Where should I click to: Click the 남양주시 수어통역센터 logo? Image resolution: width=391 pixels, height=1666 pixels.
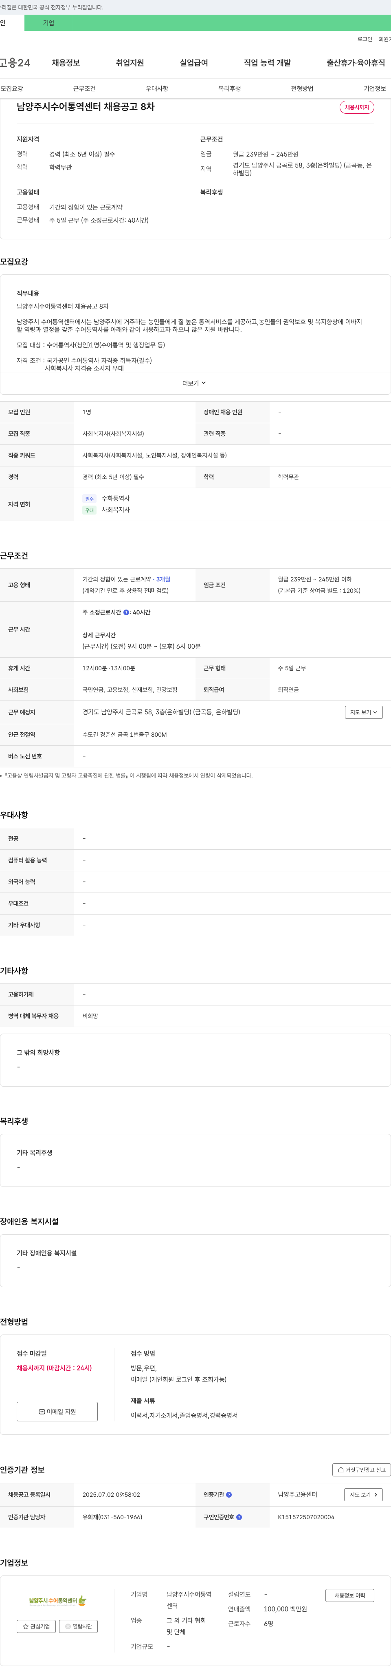coord(57,1601)
